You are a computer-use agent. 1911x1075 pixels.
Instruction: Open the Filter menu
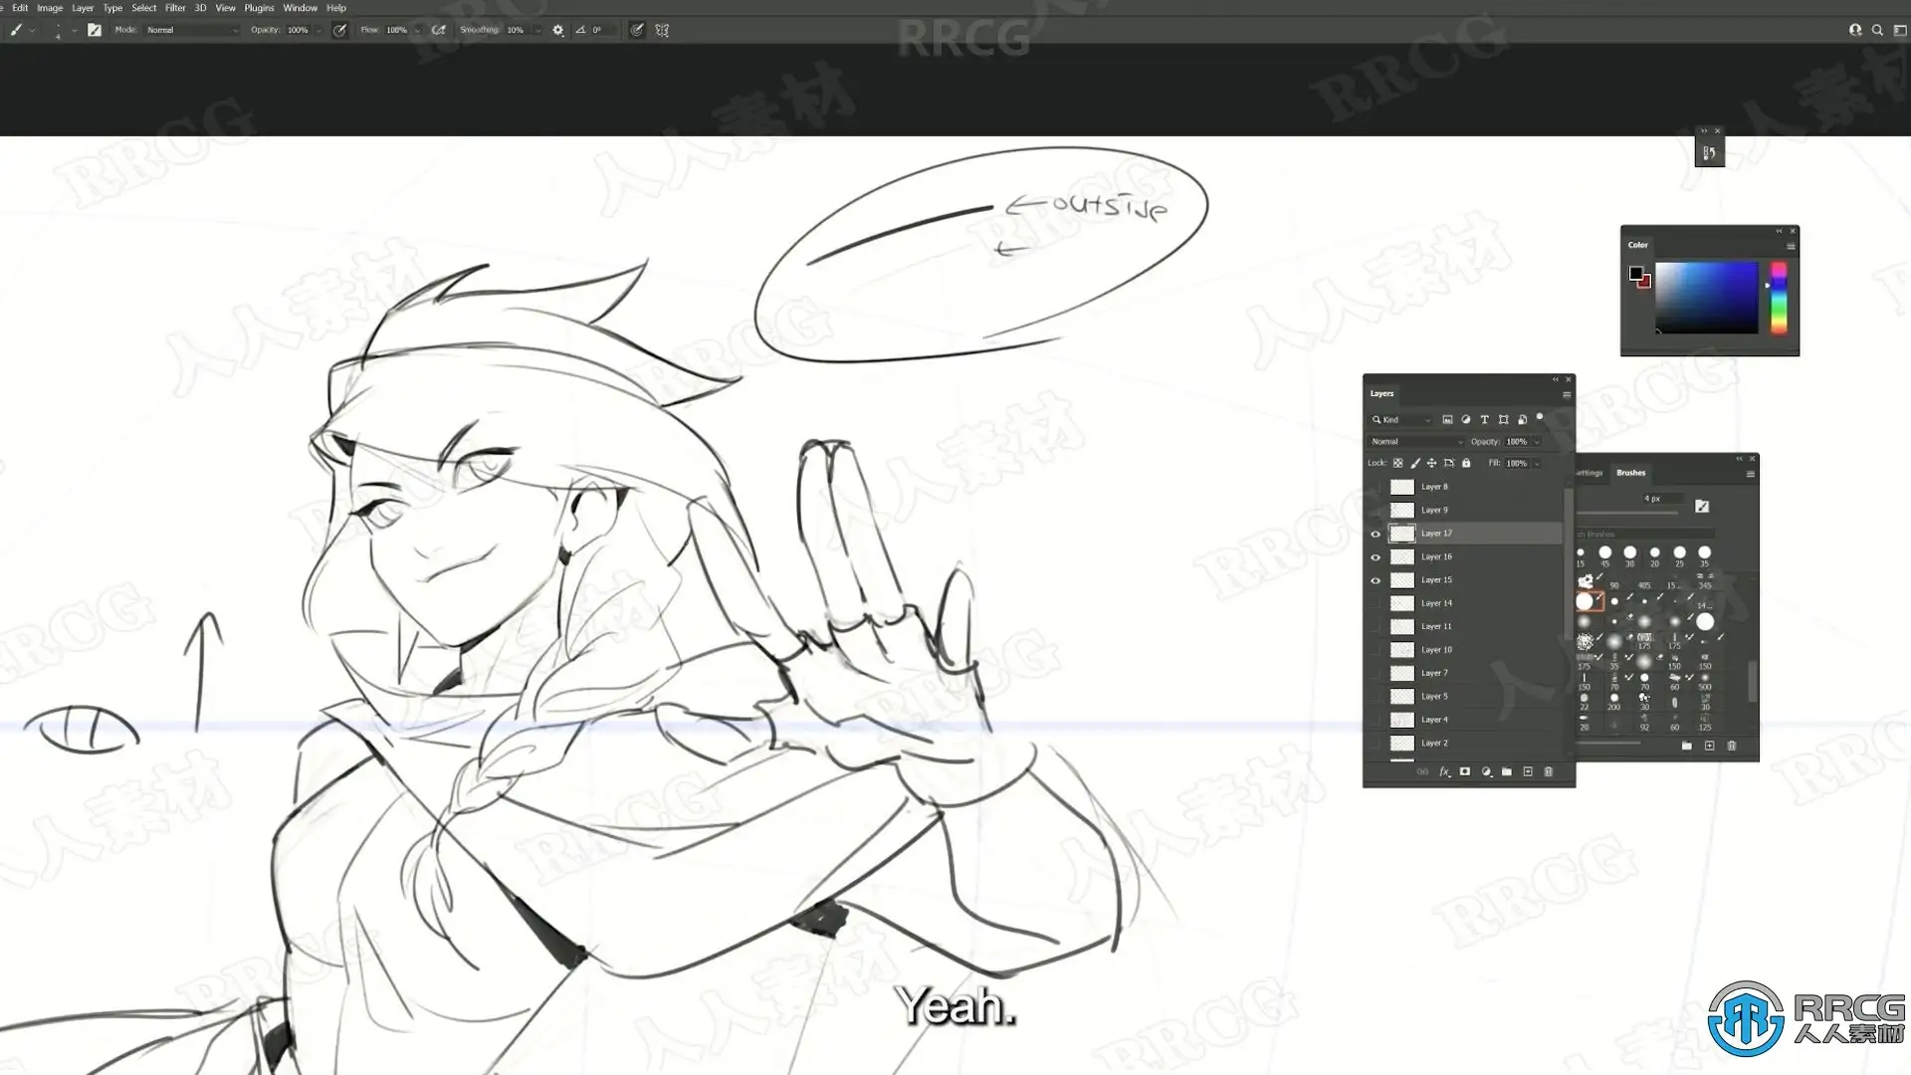(x=175, y=8)
